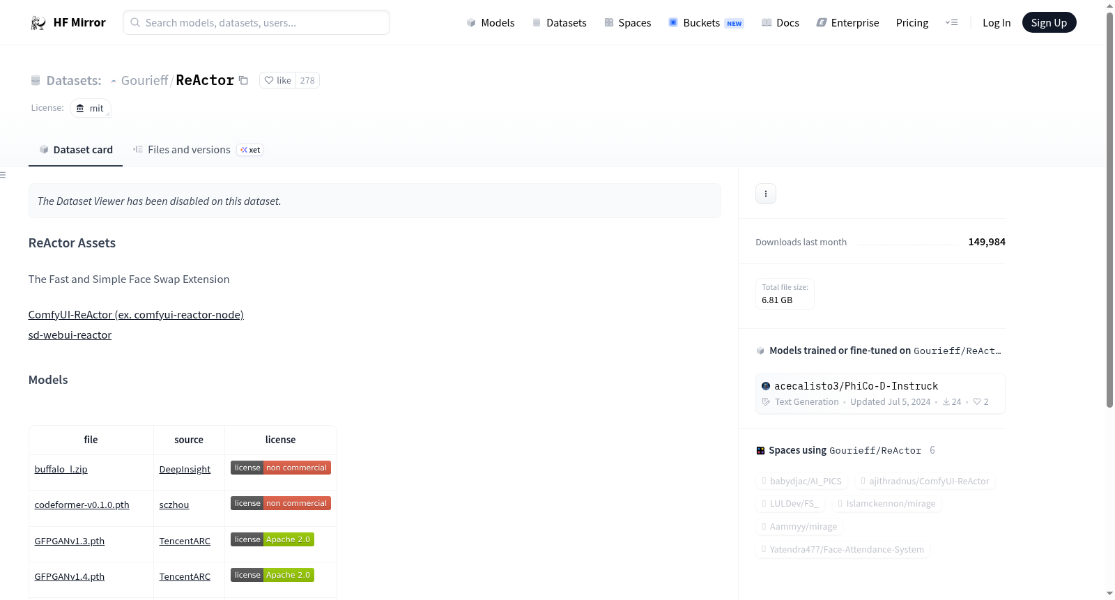Open the sczhou source link
1115x600 pixels.
(x=174, y=505)
